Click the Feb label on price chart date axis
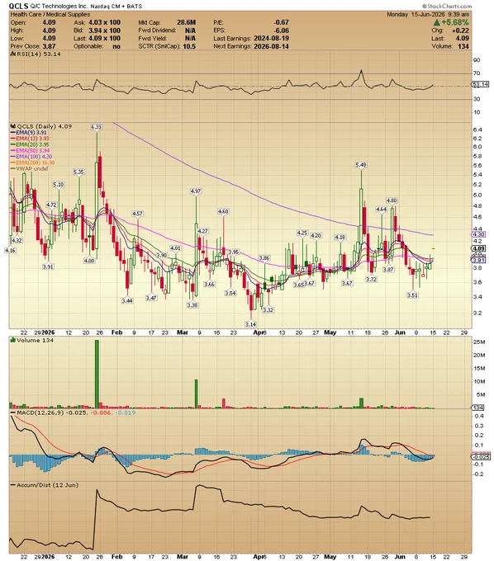The height and width of the screenshot is (561, 494). [x=116, y=332]
